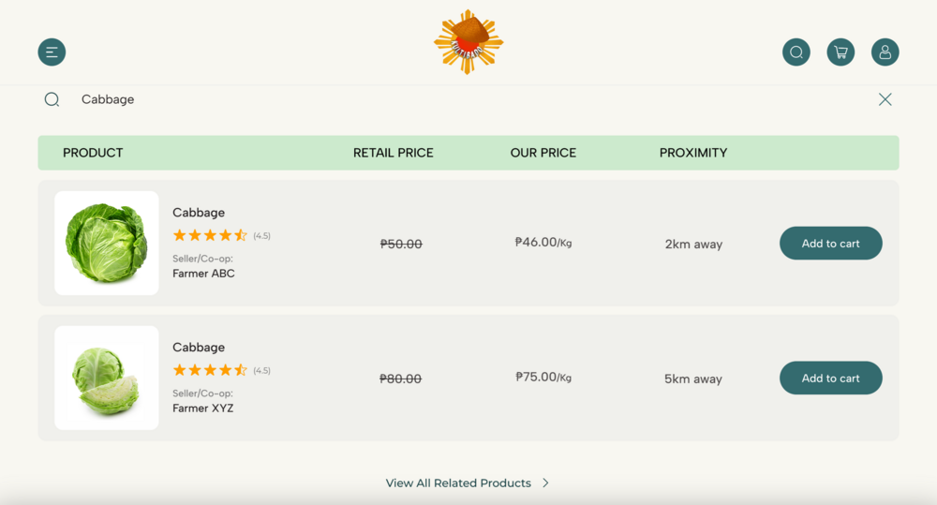937x505 pixels.
Task: Open the user account profile
Action: 885,52
